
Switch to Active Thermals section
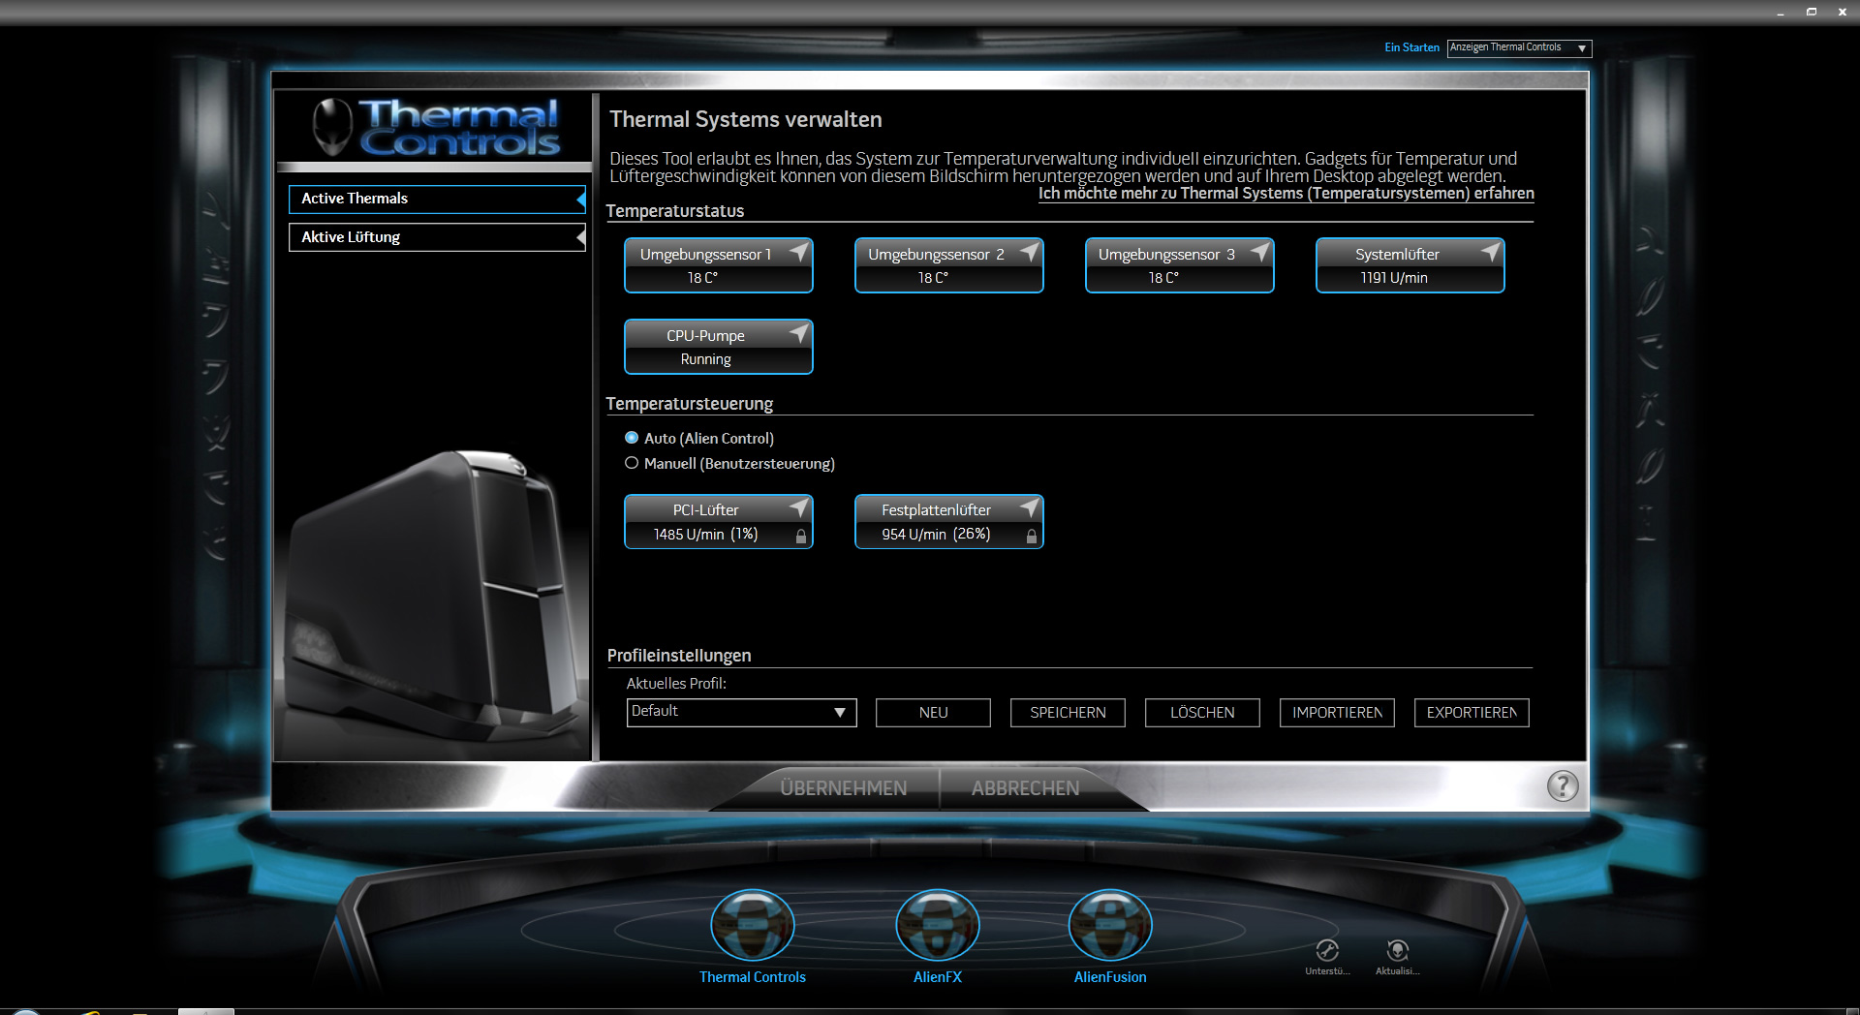pyautogui.click(x=437, y=199)
